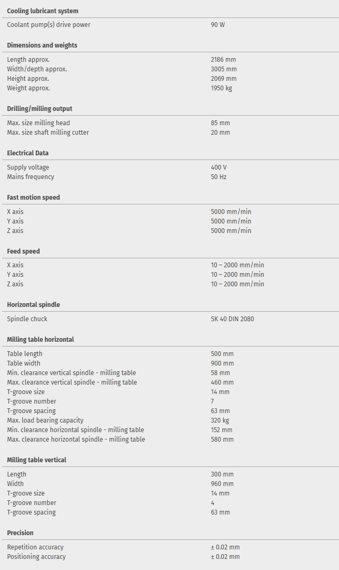Select the Max. load bearing capacity label

tap(45, 421)
